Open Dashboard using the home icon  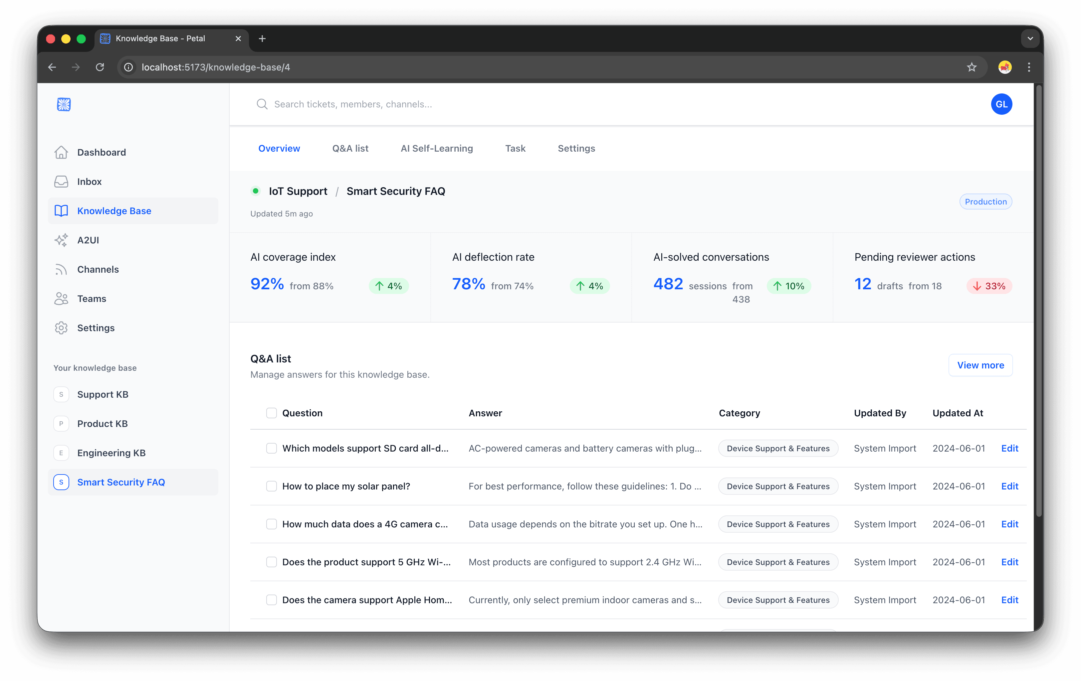[62, 152]
